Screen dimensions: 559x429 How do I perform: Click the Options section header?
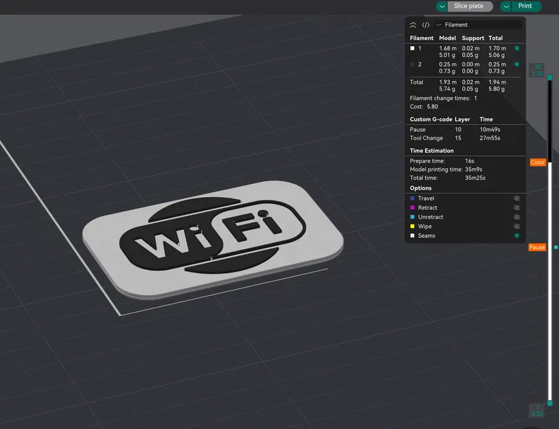[421, 188]
